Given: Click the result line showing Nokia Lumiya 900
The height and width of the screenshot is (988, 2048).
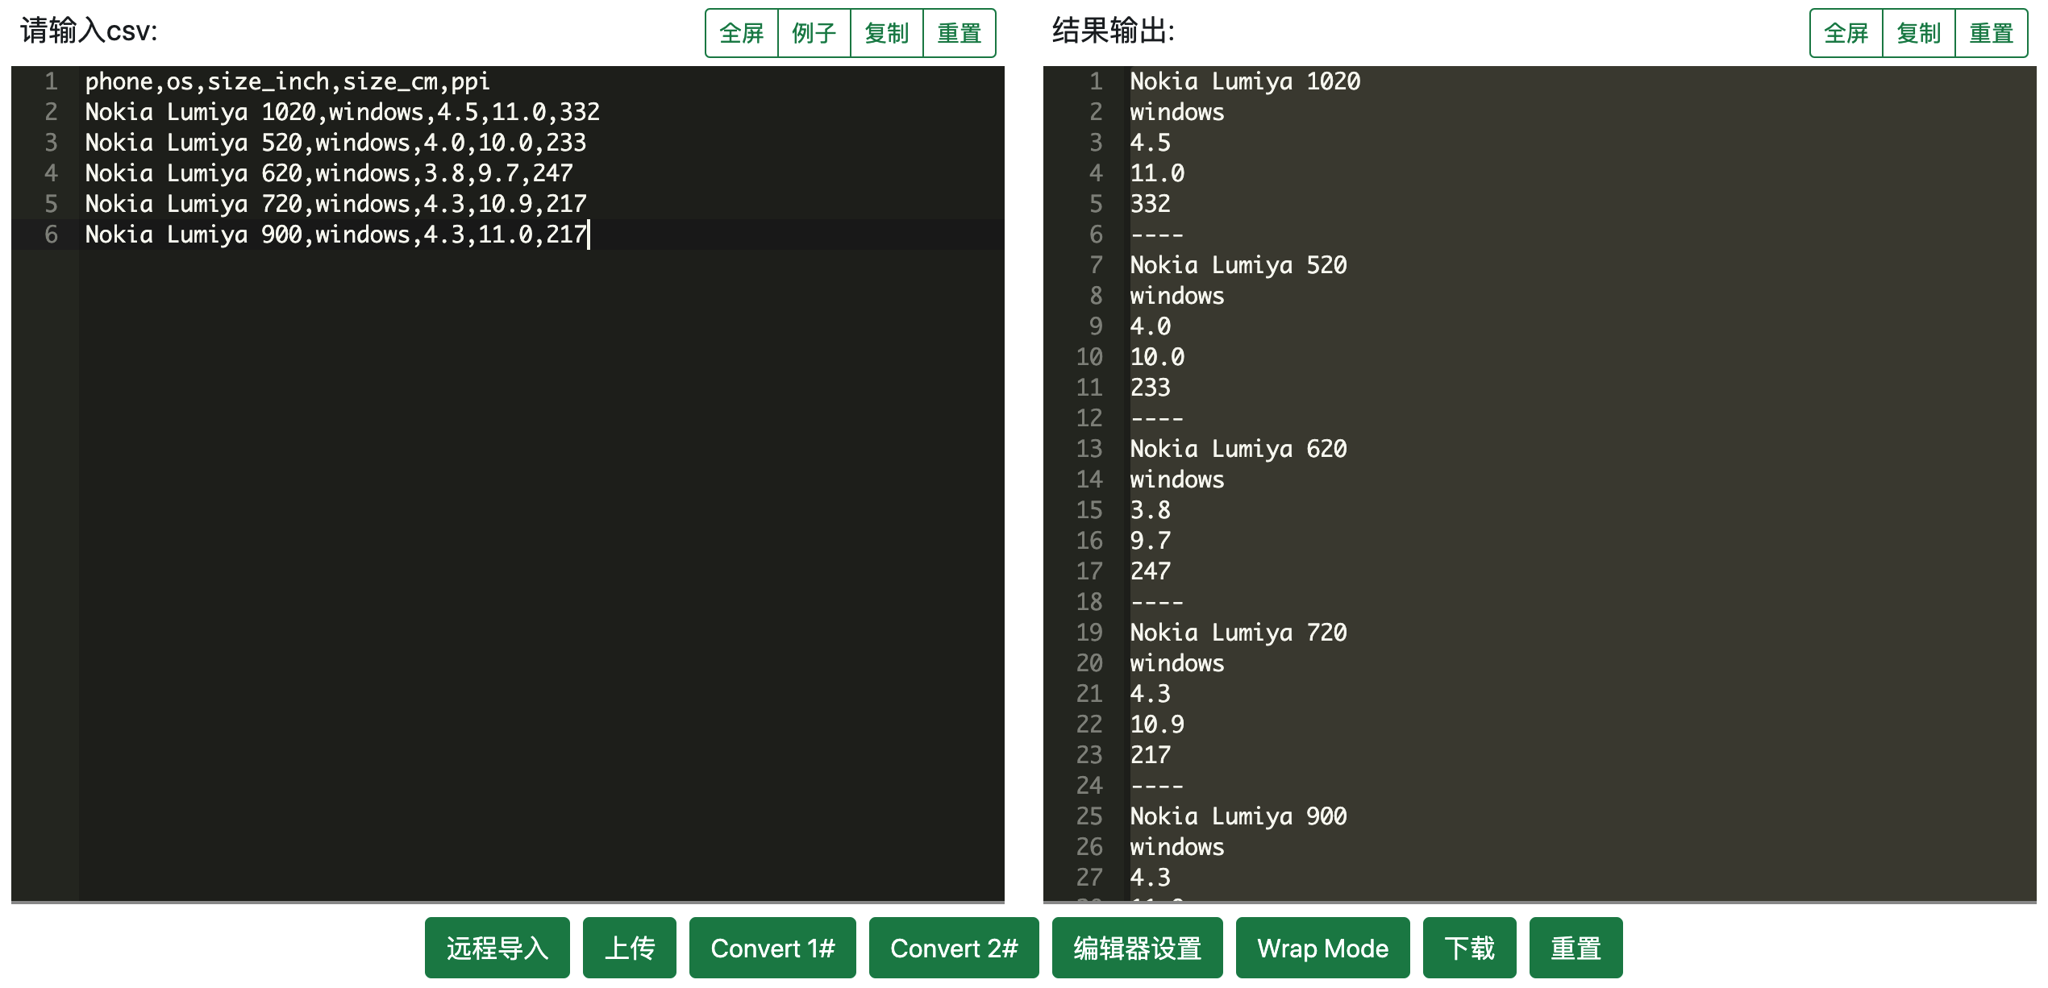Looking at the screenshot, I should point(1238,816).
